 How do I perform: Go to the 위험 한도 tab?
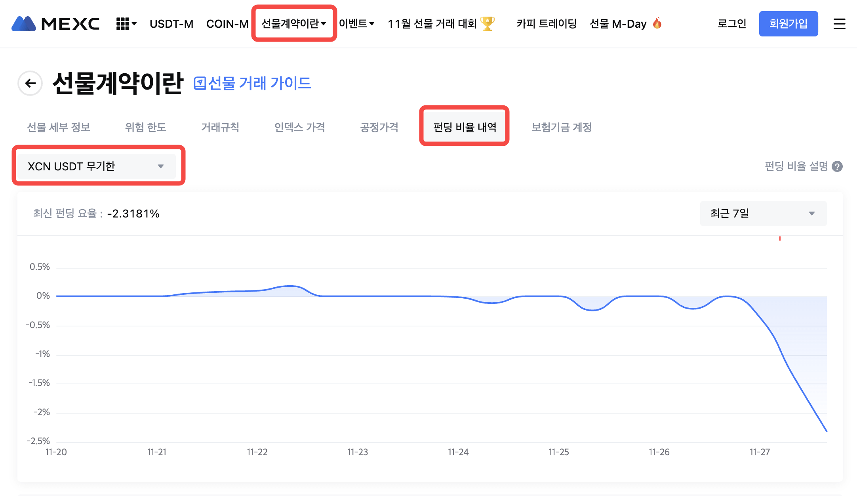145,127
